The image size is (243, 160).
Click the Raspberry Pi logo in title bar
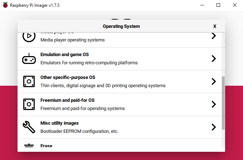tap(5, 5)
